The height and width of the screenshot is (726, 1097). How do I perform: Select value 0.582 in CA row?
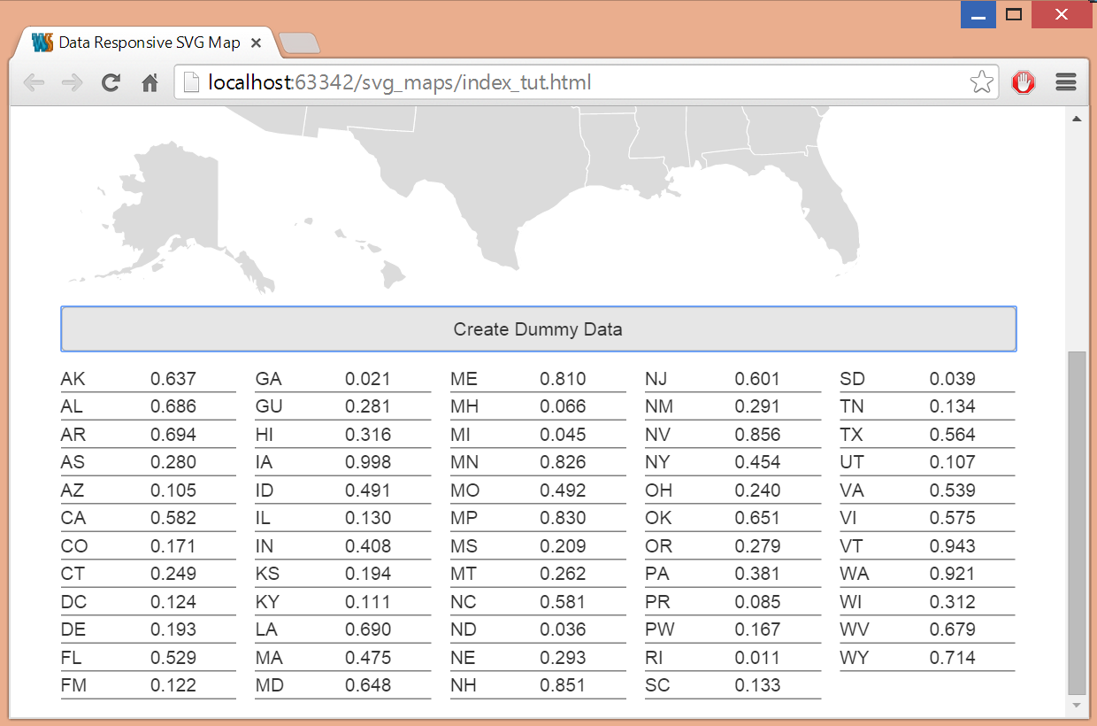(173, 518)
